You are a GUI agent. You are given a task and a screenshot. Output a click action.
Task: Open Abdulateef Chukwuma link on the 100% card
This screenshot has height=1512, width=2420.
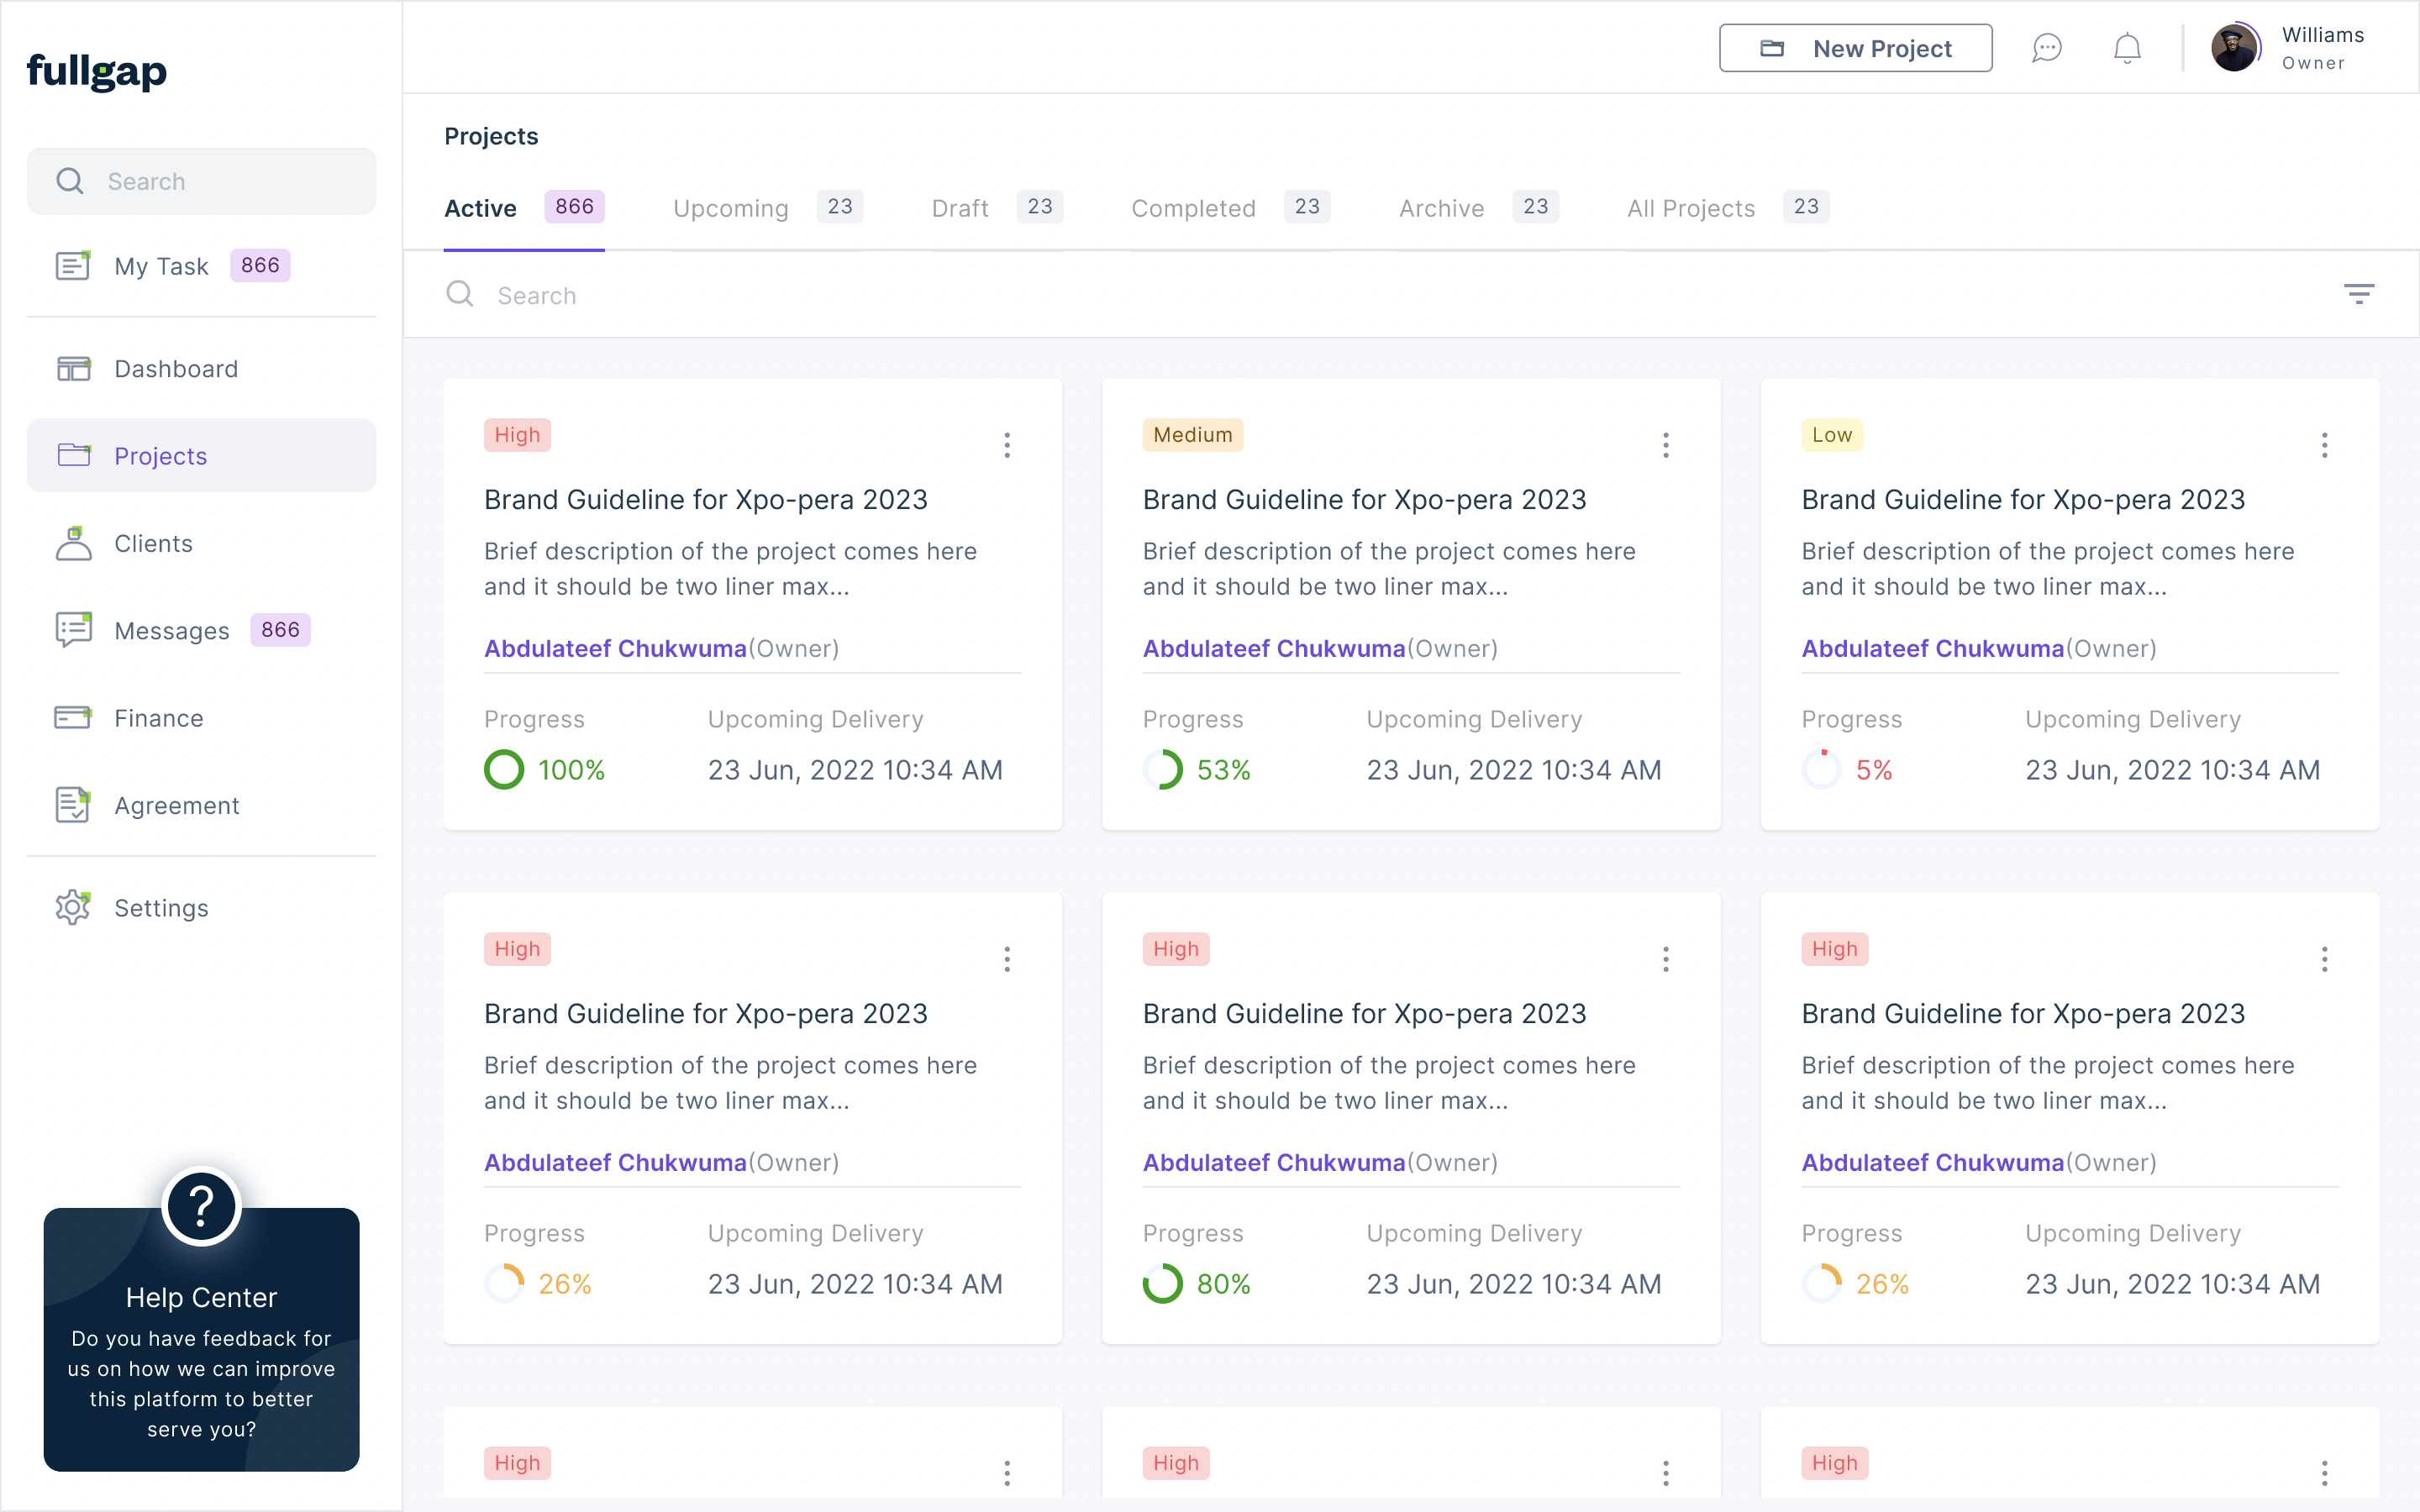click(x=615, y=648)
